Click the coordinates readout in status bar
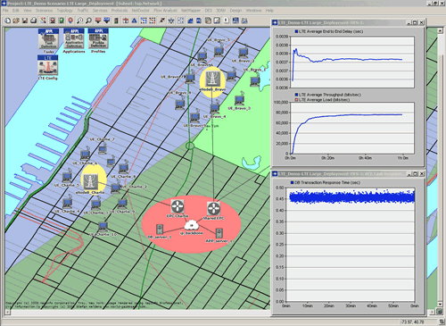 pyautogui.click(x=413, y=322)
